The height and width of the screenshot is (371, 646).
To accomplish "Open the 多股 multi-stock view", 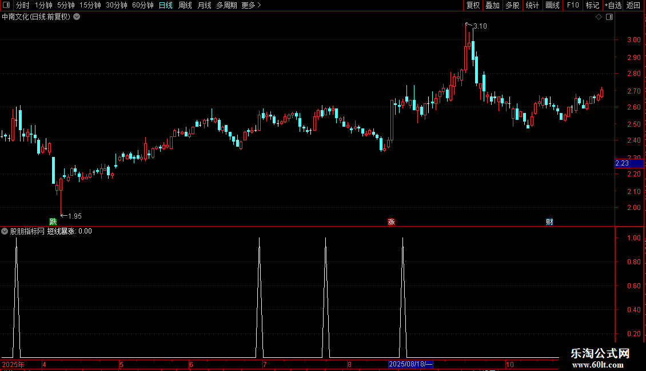I will [512, 5].
